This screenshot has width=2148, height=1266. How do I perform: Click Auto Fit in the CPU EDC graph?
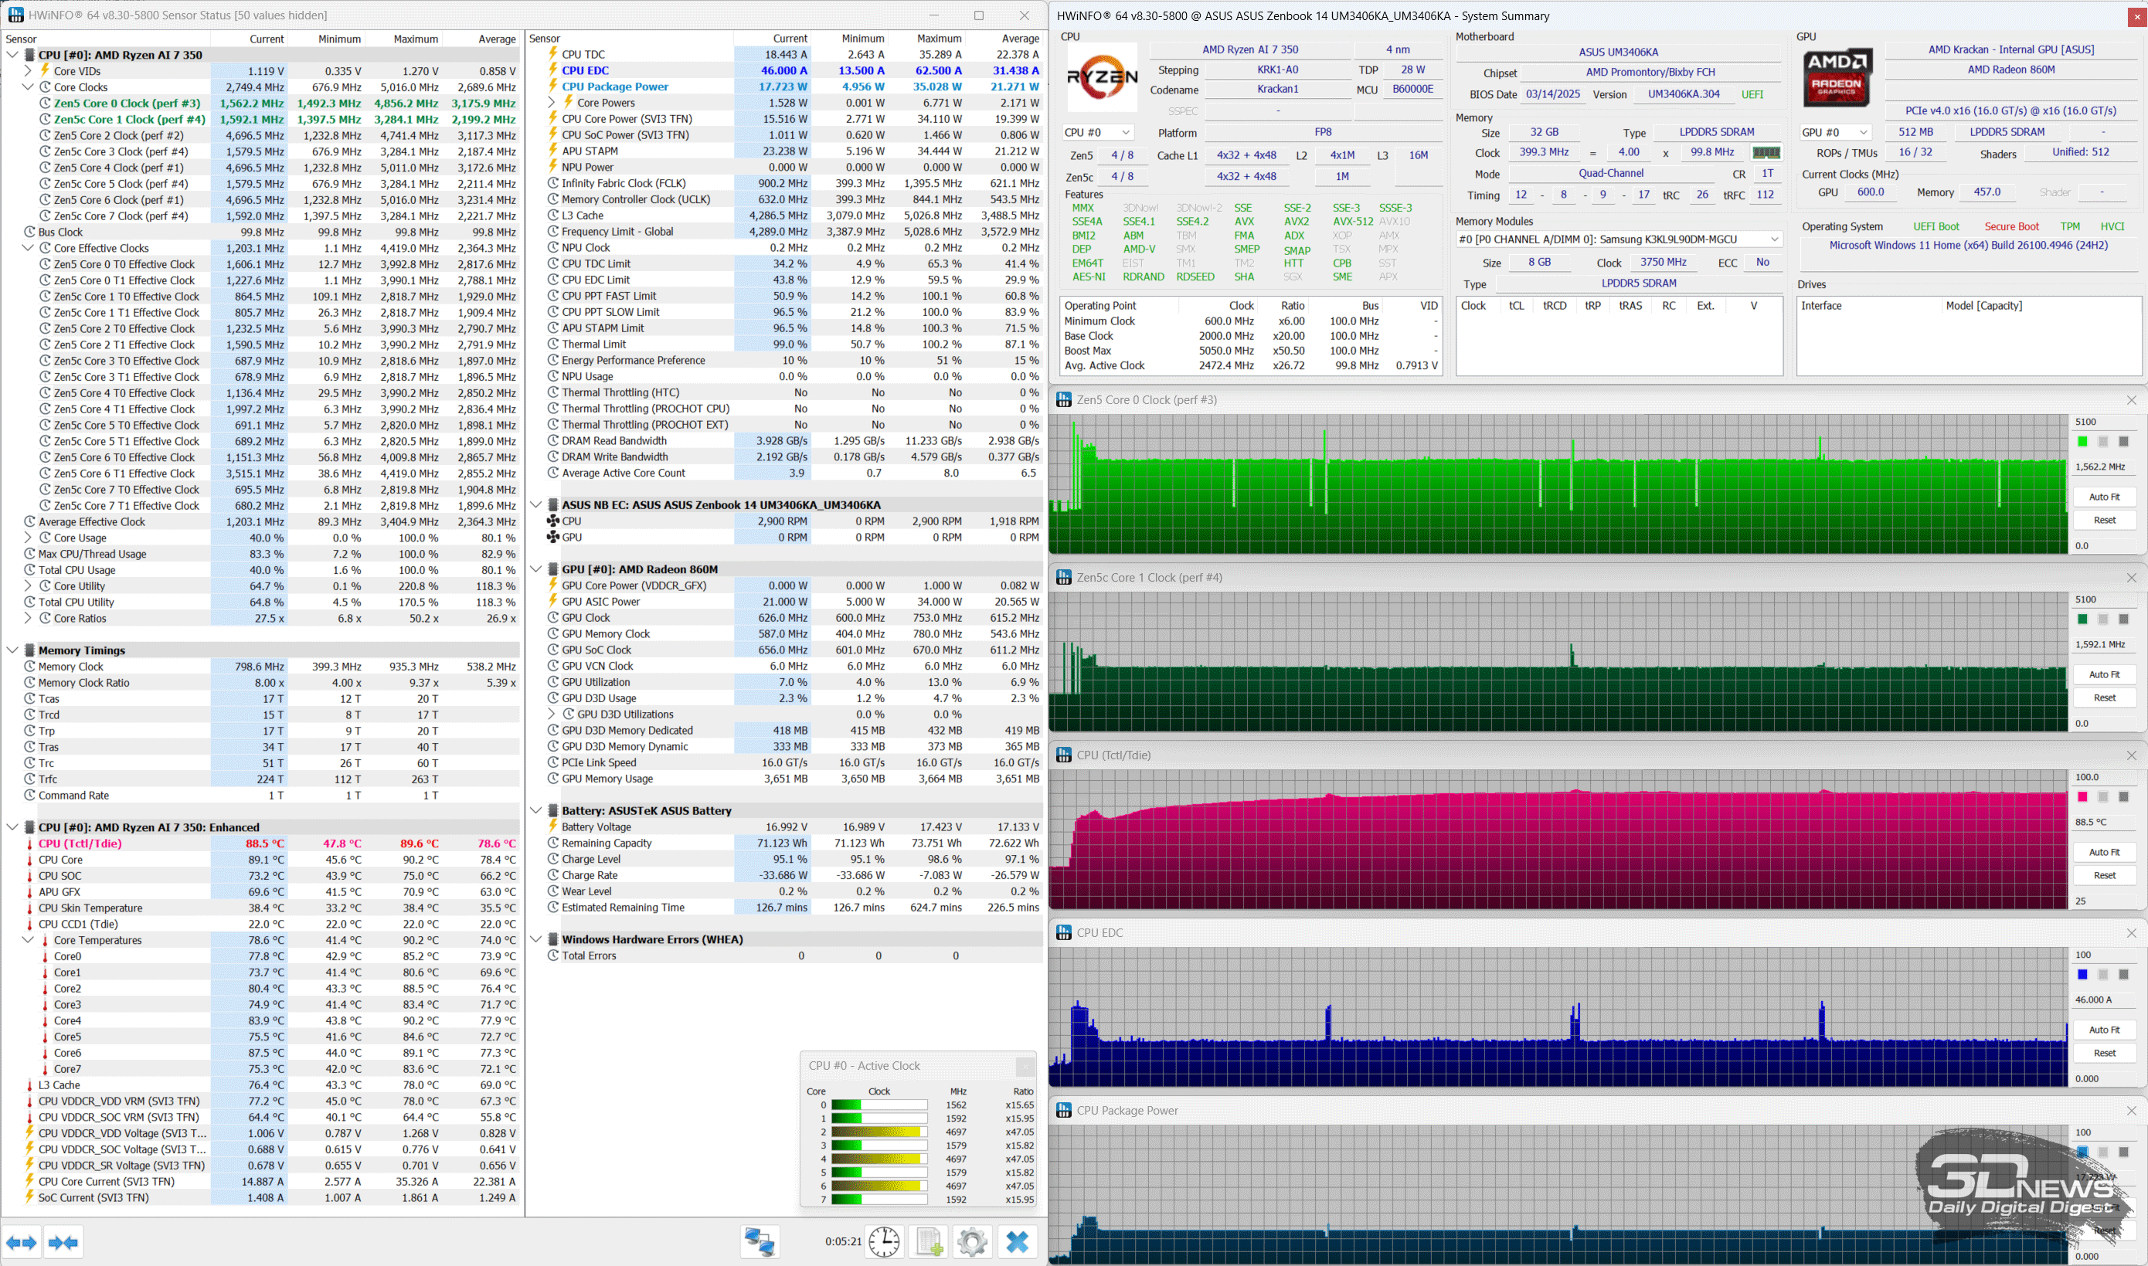pyautogui.click(x=2104, y=1030)
